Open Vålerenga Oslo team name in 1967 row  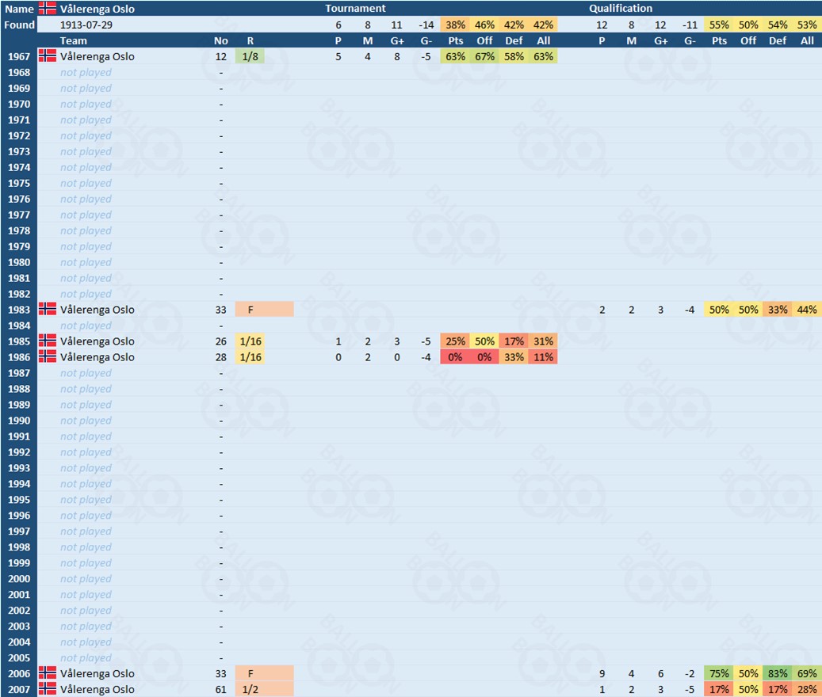coord(97,56)
